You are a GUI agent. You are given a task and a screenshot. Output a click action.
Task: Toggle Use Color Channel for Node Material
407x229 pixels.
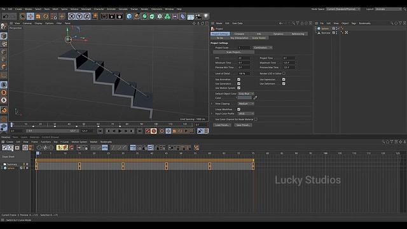[x=256, y=120]
